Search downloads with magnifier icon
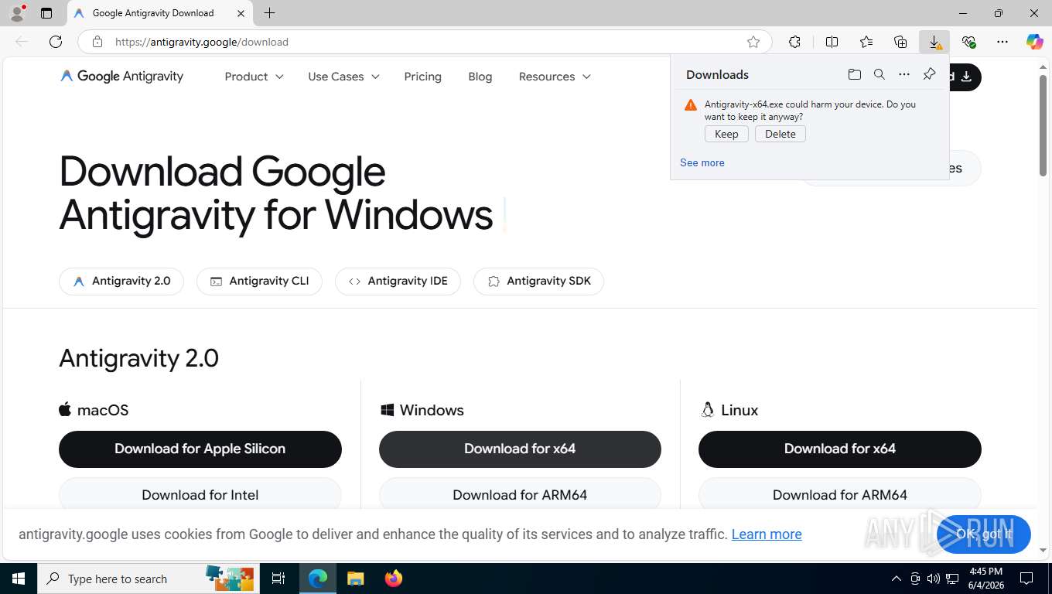Image resolution: width=1052 pixels, height=594 pixels. 880,74
